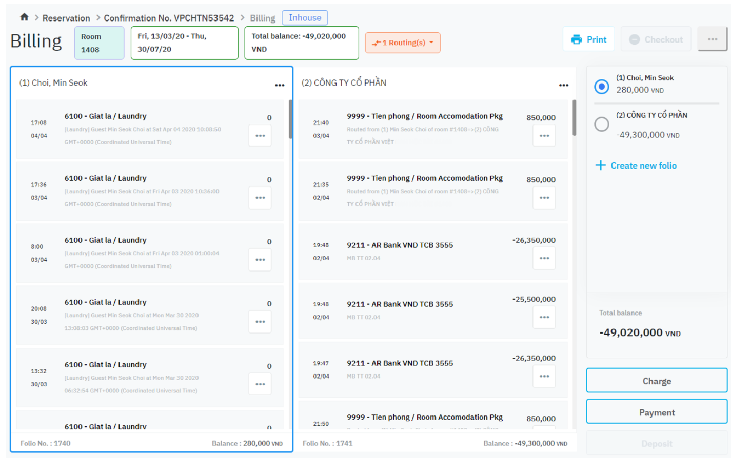Click the home icon in breadcrumb
This screenshot has height=458, width=731.
[x=24, y=17]
